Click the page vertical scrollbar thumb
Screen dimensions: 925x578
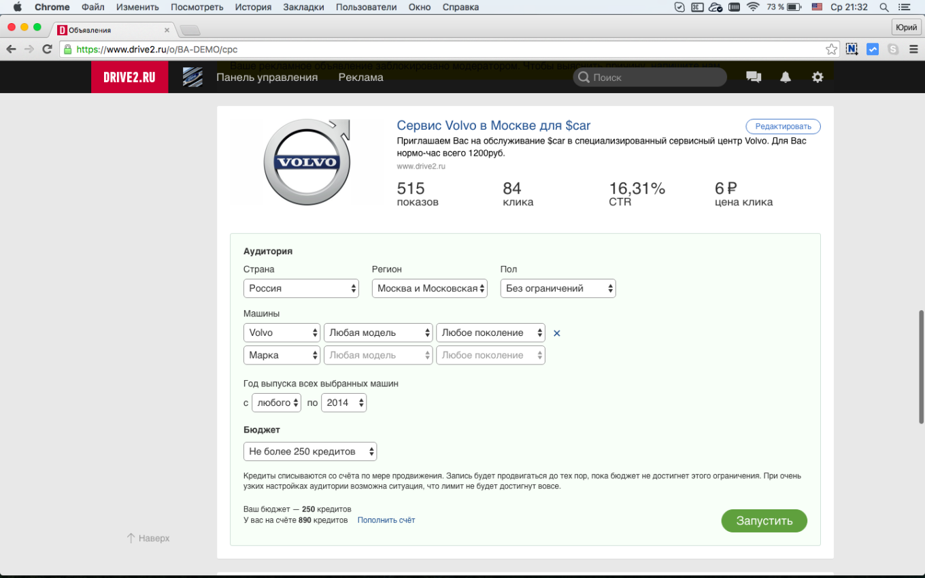pos(921,367)
